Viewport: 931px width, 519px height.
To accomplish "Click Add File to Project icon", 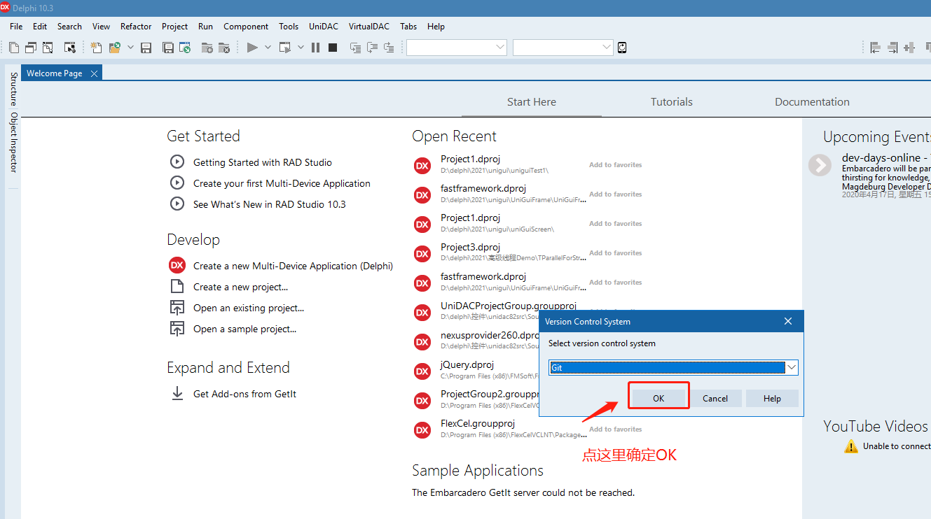I will [x=207, y=48].
